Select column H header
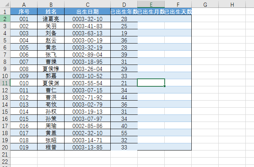Viewport: 254px width, 167px height. coord(232,5)
